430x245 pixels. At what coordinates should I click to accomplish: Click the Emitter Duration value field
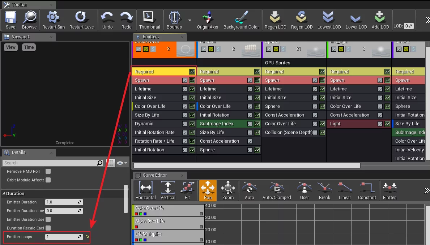click(x=61, y=202)
